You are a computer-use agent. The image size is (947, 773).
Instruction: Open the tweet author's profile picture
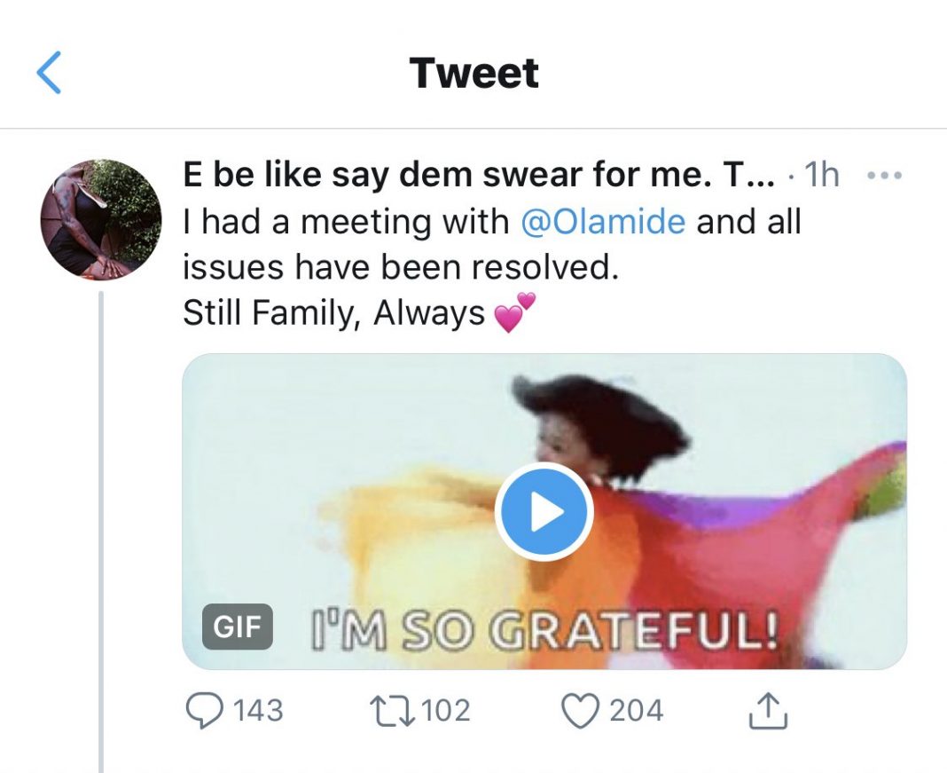coord(101,219)
